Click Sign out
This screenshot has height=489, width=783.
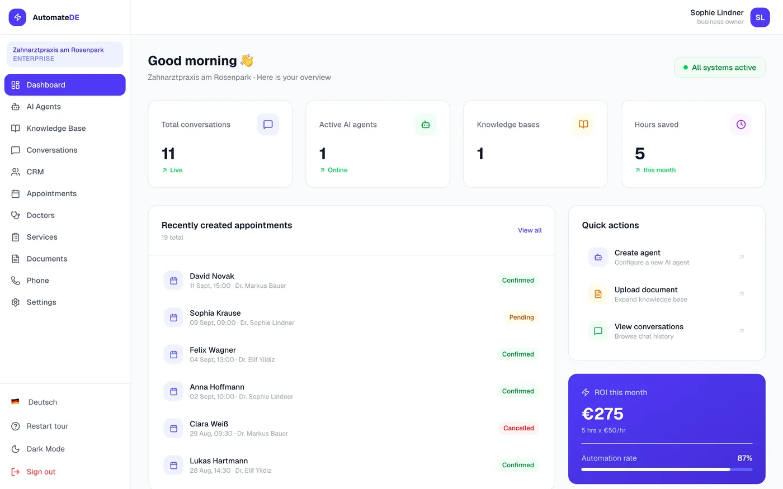tap(65, 472)
